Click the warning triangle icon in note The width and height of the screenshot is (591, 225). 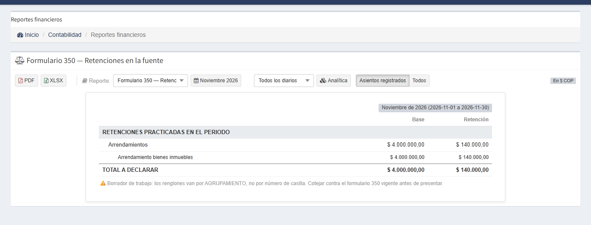pos(103,183)
